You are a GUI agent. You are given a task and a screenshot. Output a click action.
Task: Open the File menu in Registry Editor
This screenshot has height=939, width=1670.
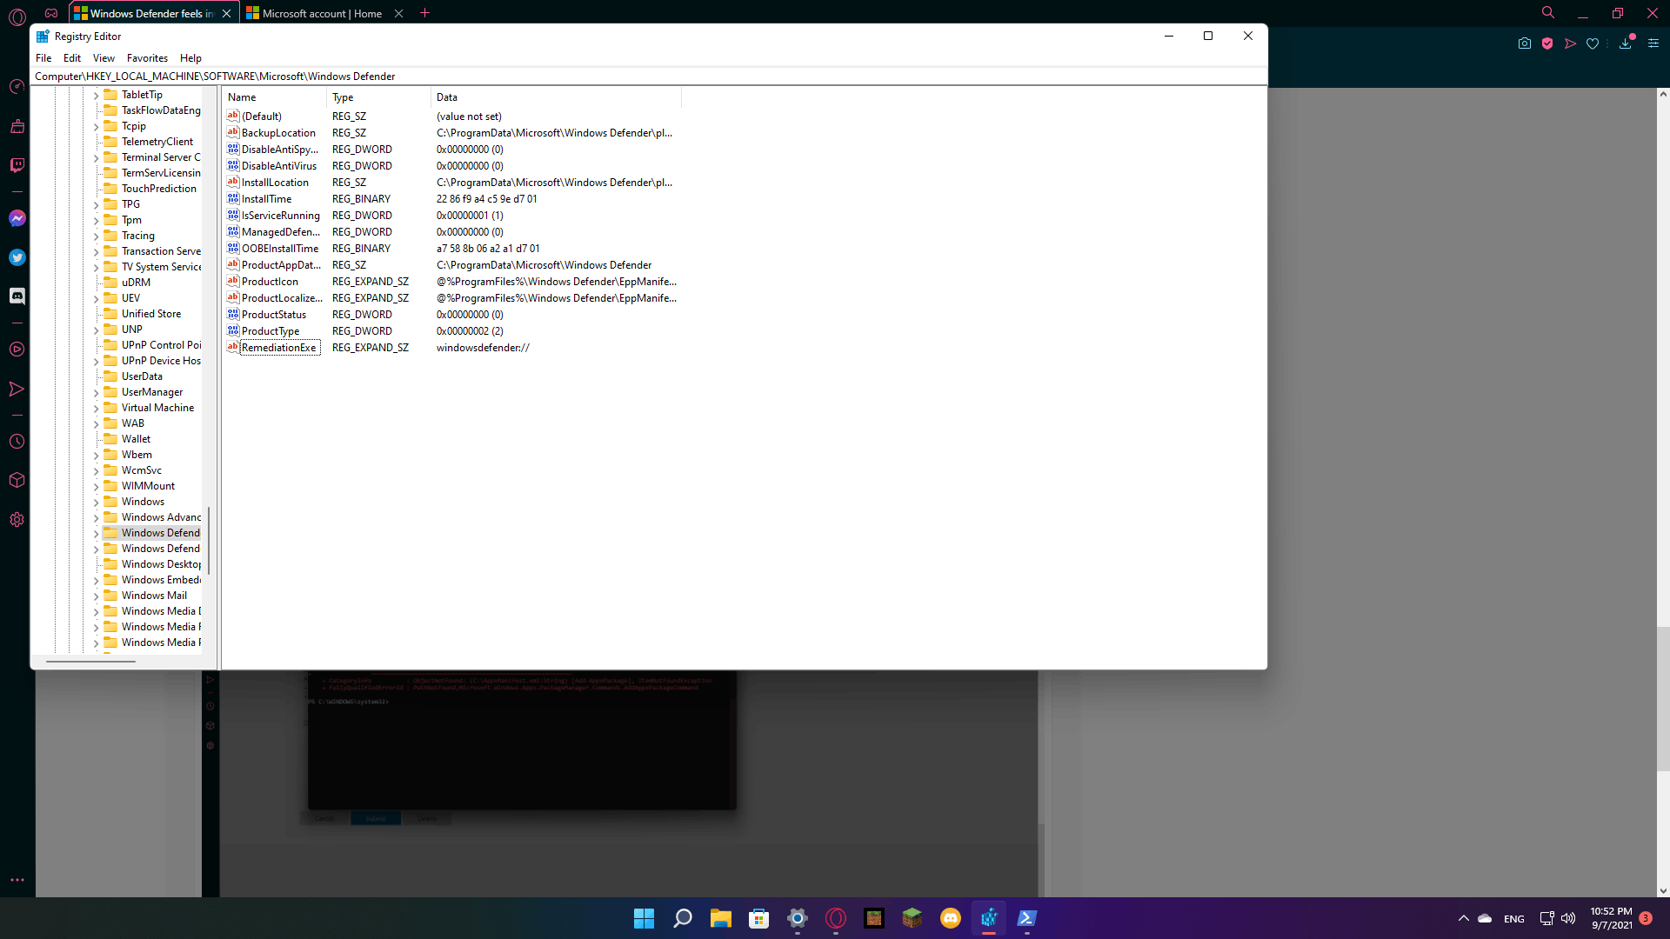(43, 58)
